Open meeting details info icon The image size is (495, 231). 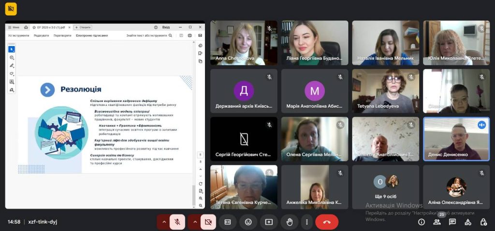(422, 222)
